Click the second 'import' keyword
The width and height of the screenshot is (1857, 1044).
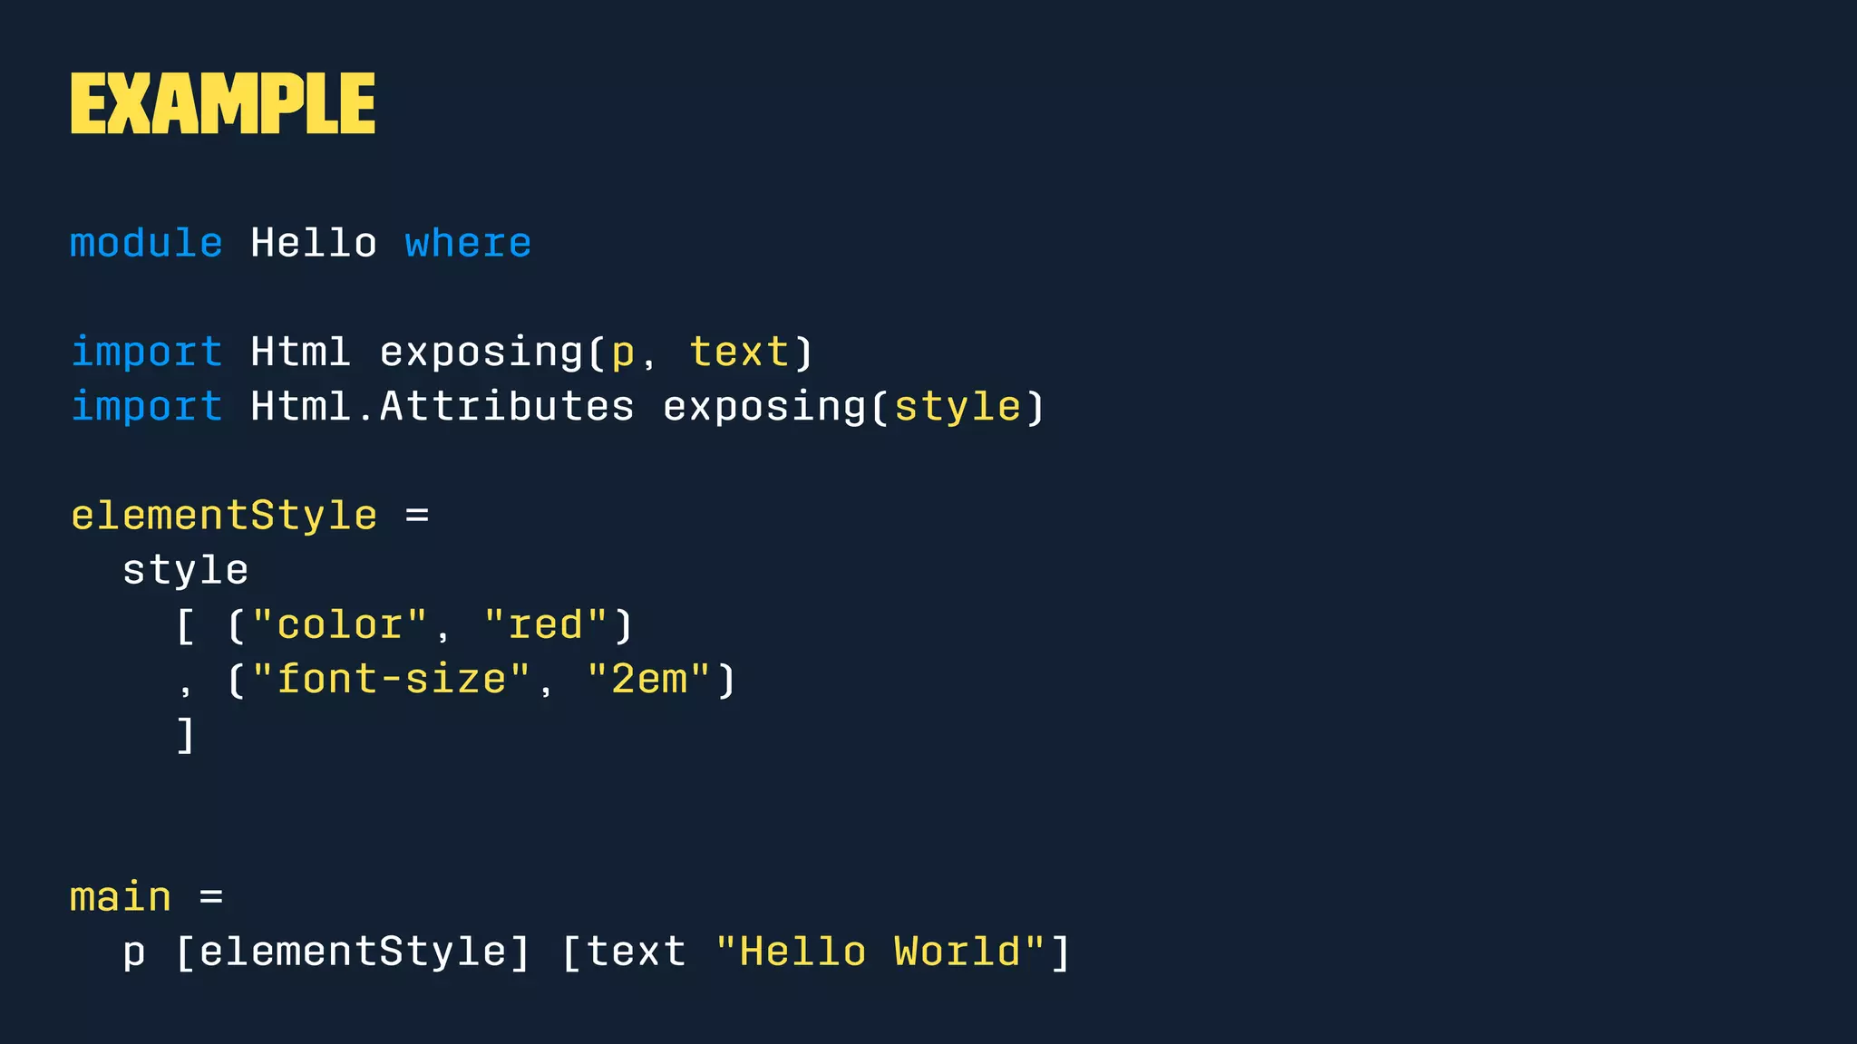(146, 406)
